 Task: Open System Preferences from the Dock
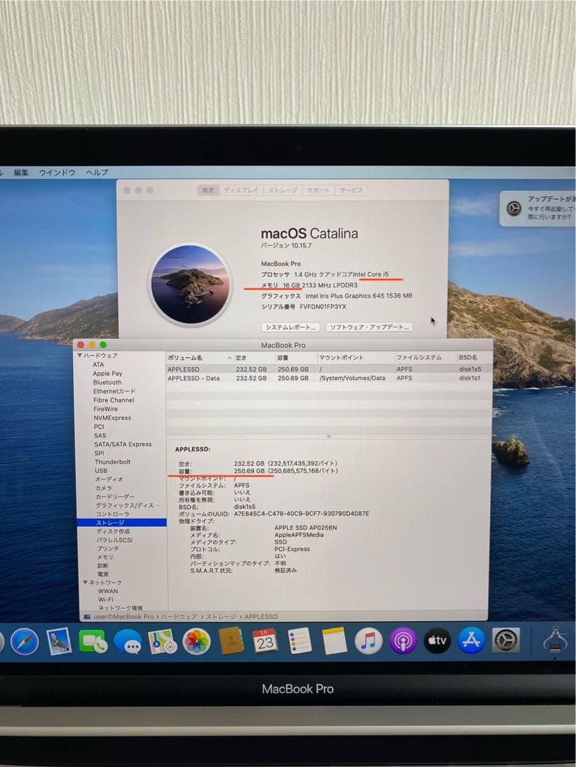(x=506, y=641)
